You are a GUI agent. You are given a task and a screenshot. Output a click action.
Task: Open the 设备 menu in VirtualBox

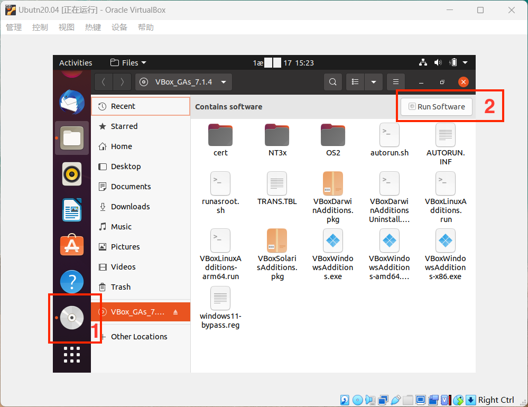119,27
